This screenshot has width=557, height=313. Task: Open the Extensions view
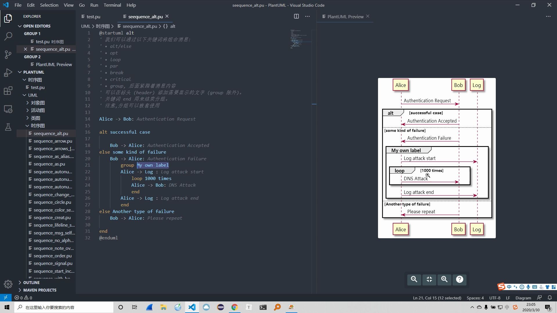[8, 91]
